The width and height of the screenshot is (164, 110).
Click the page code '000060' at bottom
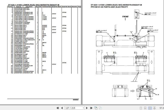[x=76, y=100]
